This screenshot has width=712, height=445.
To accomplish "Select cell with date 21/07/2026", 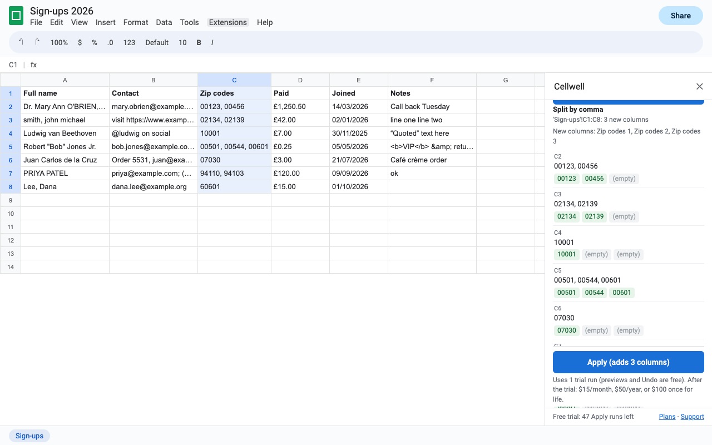I will (x=359, y=160).
